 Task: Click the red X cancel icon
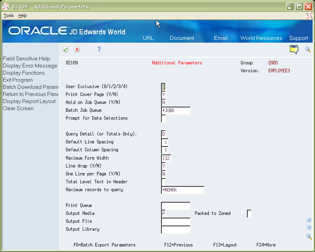point(77,49)
